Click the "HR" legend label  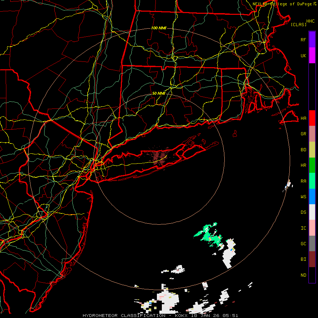(303, 165)
